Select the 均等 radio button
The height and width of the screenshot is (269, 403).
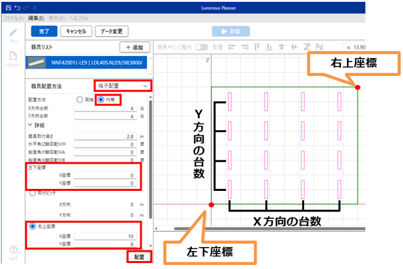tap(102, 99)
